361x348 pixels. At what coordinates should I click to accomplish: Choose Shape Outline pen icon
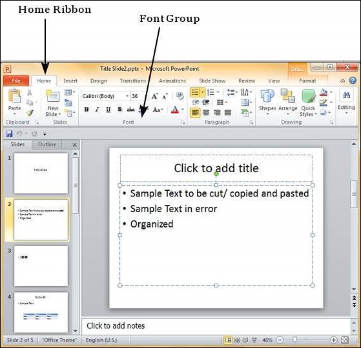point(324,102)
